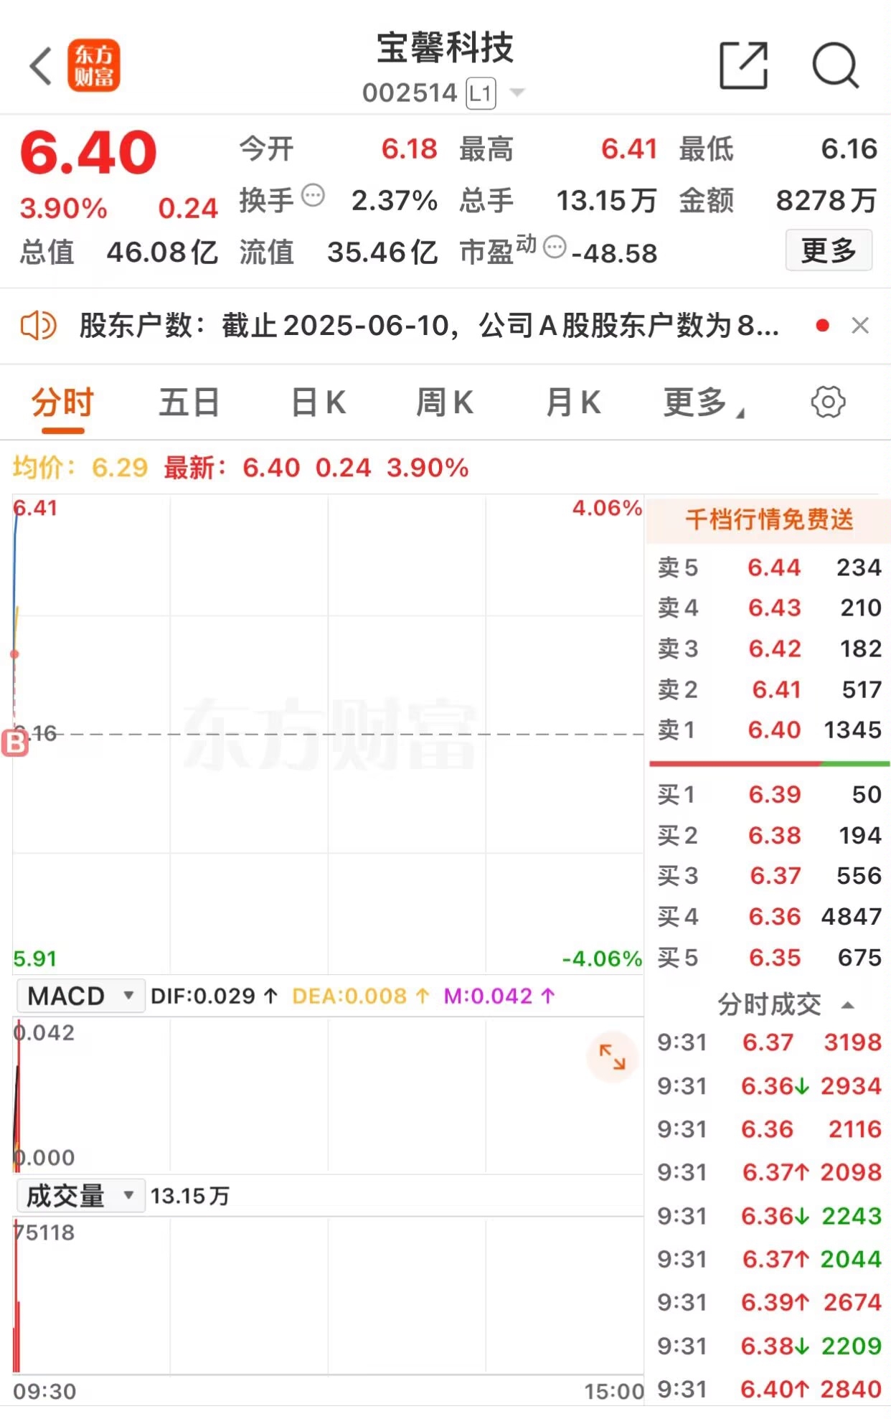Expand the stock code level dropdown arrow
Screen dimensions: 891x1419
tap(517, 93)
